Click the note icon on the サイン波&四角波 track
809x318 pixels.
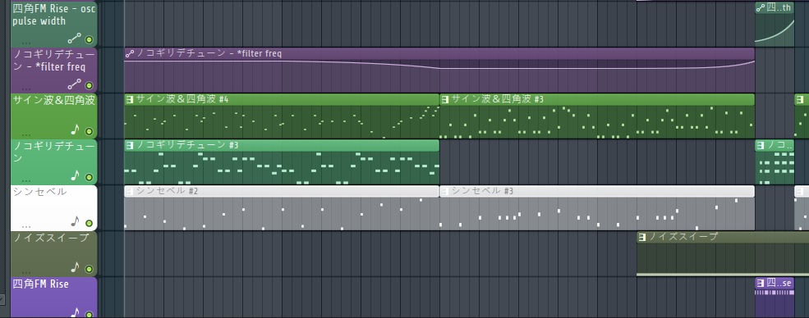[x=76, y=129]
